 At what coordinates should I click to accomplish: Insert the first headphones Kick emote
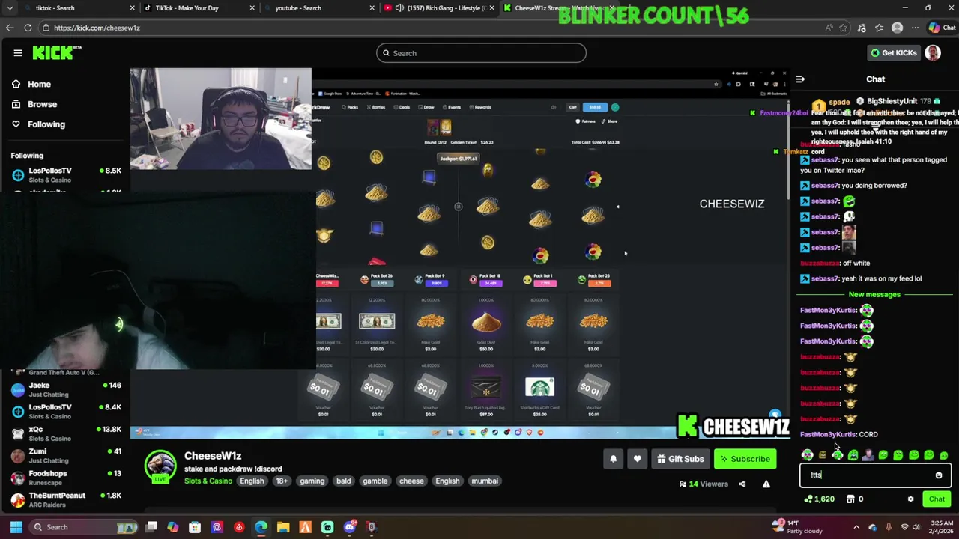pos(807,455)
